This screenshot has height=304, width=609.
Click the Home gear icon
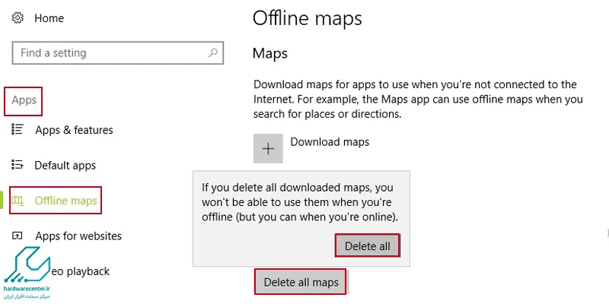click(x=18, y=17)
